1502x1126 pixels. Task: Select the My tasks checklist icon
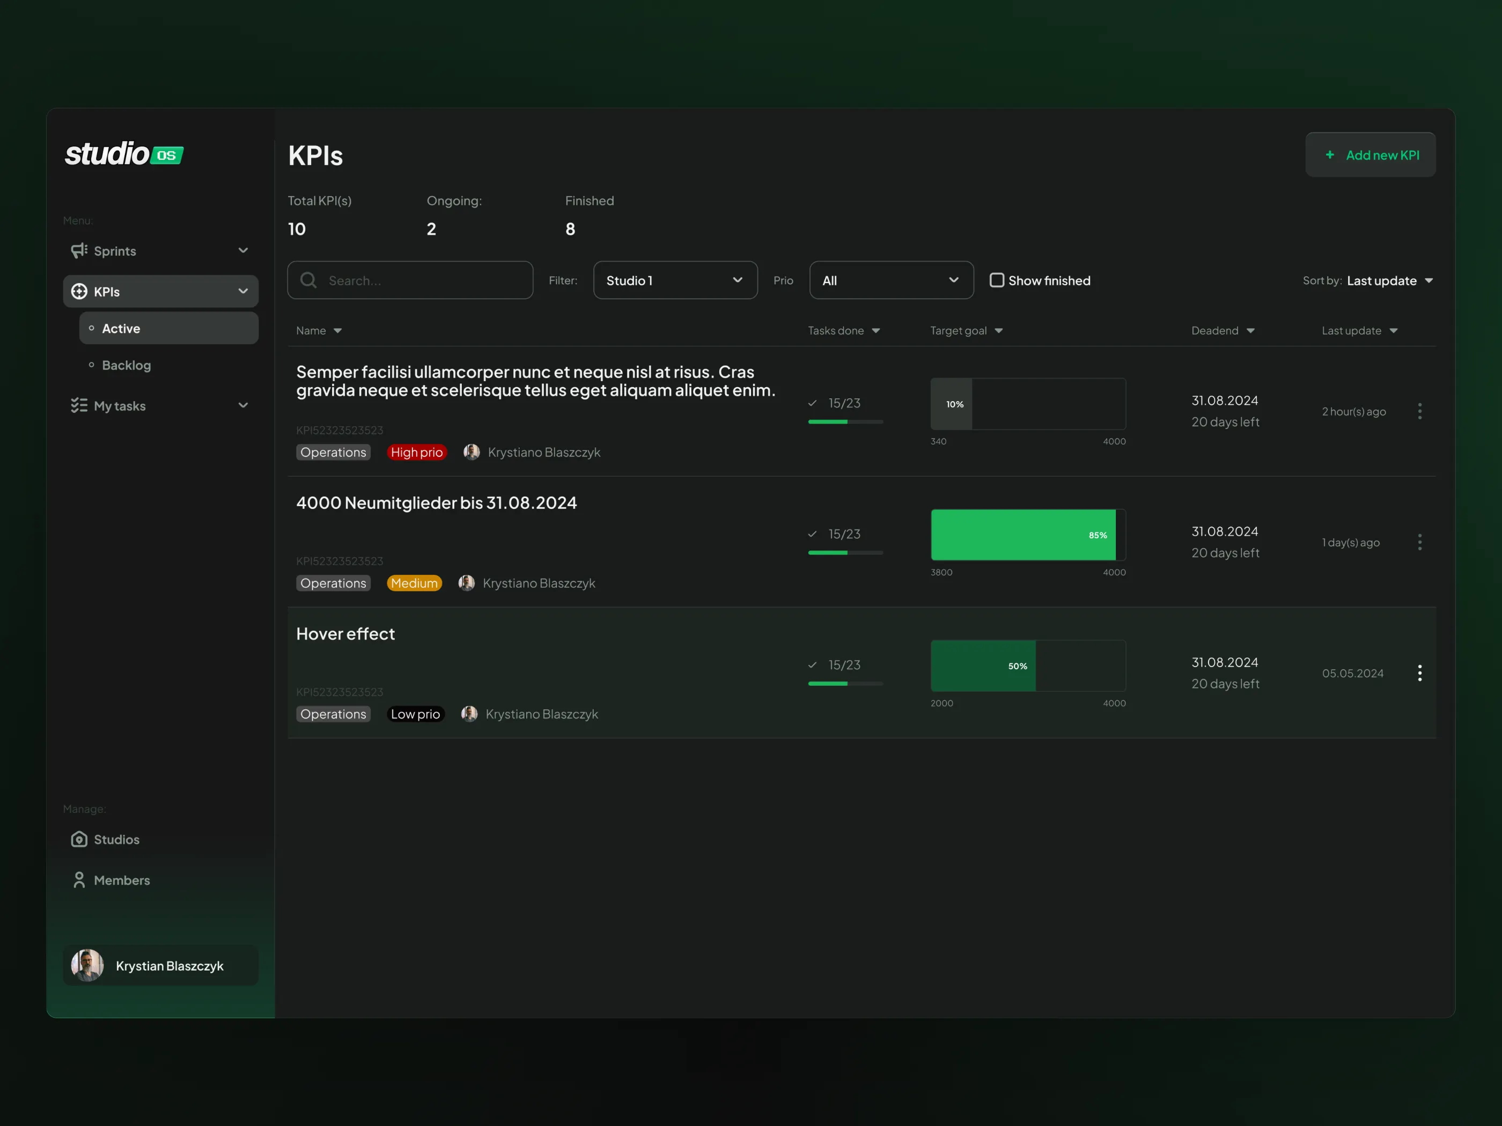[x=79, y=405]
